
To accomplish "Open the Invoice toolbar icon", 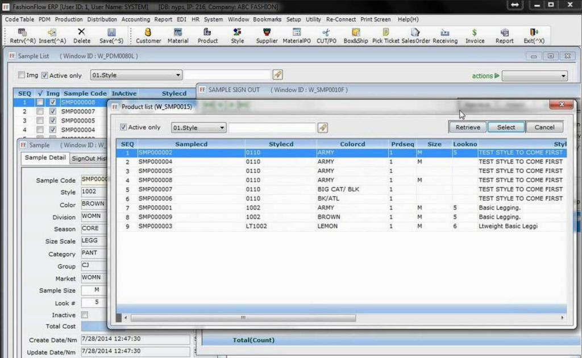I will [x=475, y=32].
